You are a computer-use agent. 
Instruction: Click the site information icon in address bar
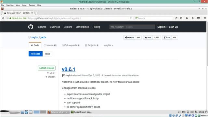tap(7, 18)
